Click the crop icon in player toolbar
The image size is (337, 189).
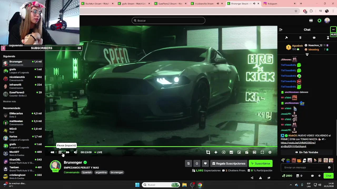[208, 152]
